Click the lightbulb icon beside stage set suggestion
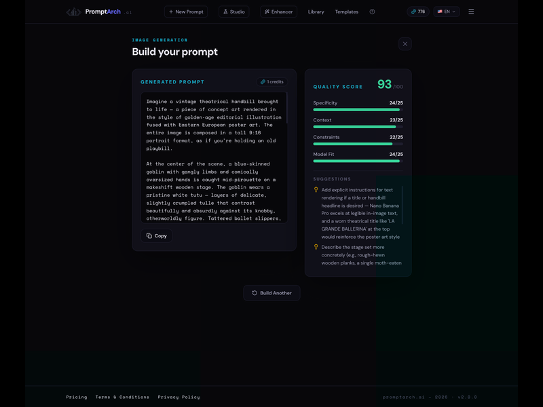543x407 pixels. pyautogui.click(x=316, y=247)
